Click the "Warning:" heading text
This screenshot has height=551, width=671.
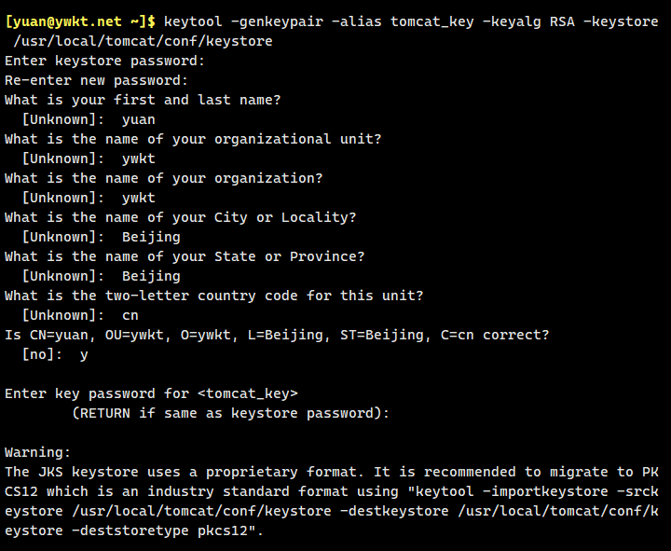point(38,452)
